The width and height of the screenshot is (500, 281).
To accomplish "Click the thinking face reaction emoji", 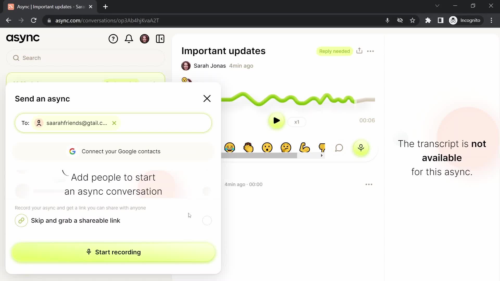I will pos(286,148).
